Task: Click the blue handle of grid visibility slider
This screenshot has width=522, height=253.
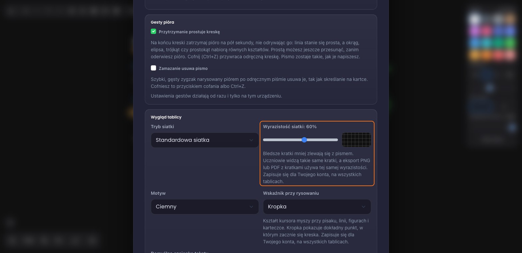Action: [x=304, y=140]
